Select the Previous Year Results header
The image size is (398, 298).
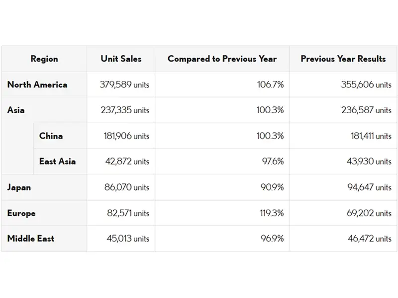[343, 59]
